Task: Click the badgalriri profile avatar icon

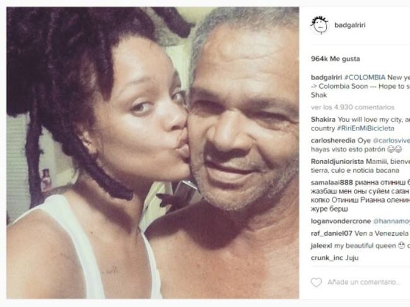Action: [320, 25]
